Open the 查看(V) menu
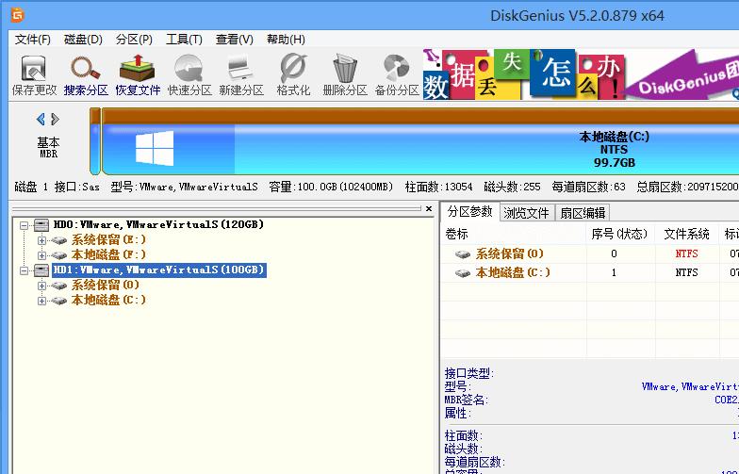The height and width of the screenshot is (474, 739). point(234,40)
